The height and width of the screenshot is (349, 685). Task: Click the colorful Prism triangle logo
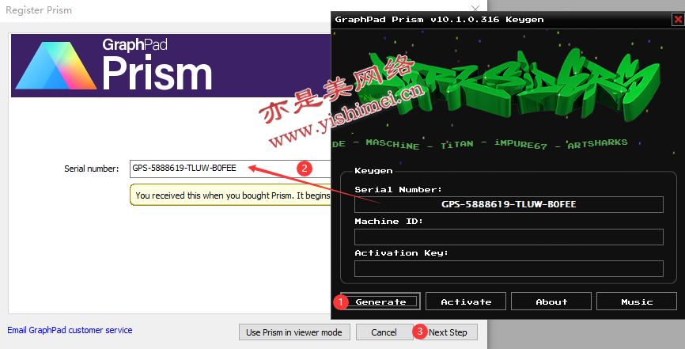55,66
